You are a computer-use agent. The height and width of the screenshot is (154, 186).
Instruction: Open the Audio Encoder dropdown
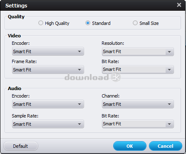click(48, 104)
